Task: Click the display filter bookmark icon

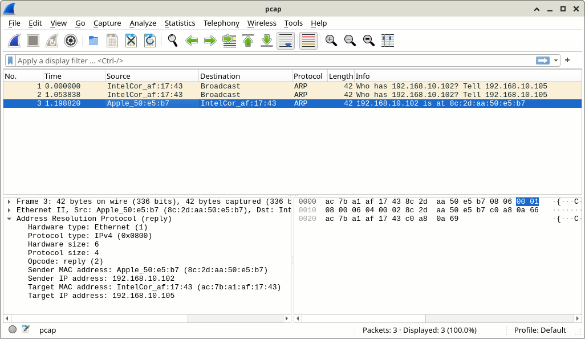Action: click(x=10, y=60)
